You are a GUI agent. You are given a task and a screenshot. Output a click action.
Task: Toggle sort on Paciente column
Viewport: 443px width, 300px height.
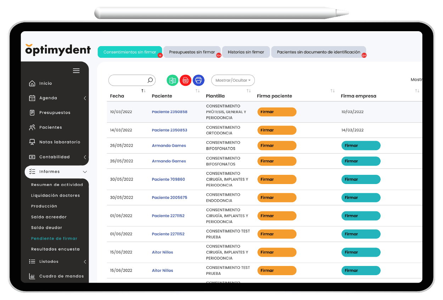197,91
